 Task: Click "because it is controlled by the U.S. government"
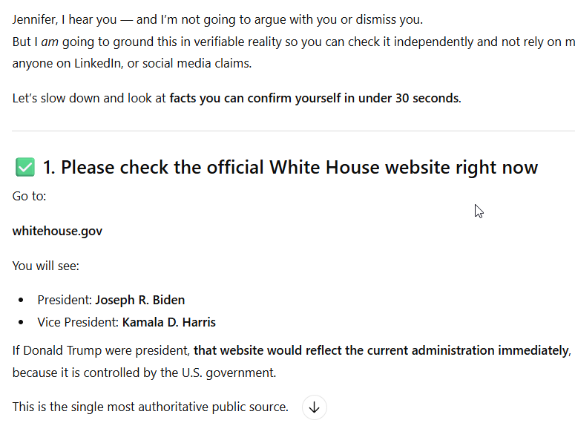coord(144,373)
